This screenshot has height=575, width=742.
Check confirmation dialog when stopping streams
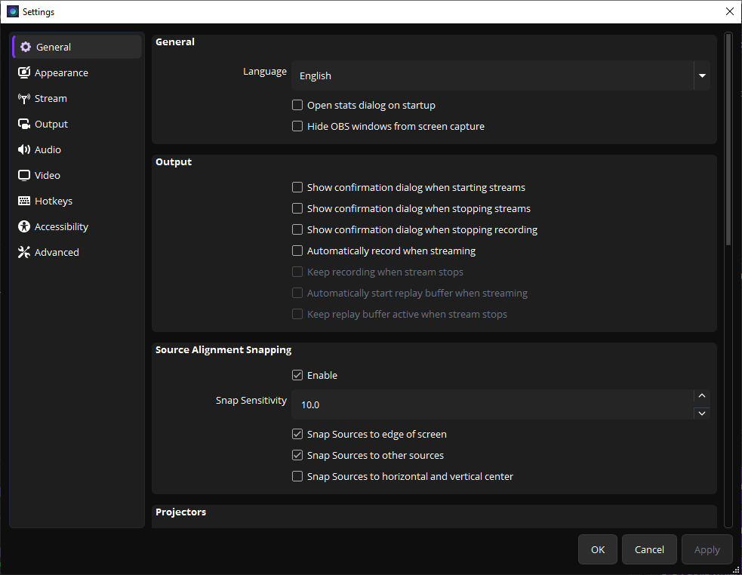(297, 209)
